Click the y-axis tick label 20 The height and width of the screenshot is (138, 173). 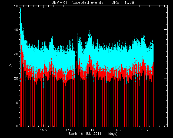pyautogui.click(x=16, y=78)
